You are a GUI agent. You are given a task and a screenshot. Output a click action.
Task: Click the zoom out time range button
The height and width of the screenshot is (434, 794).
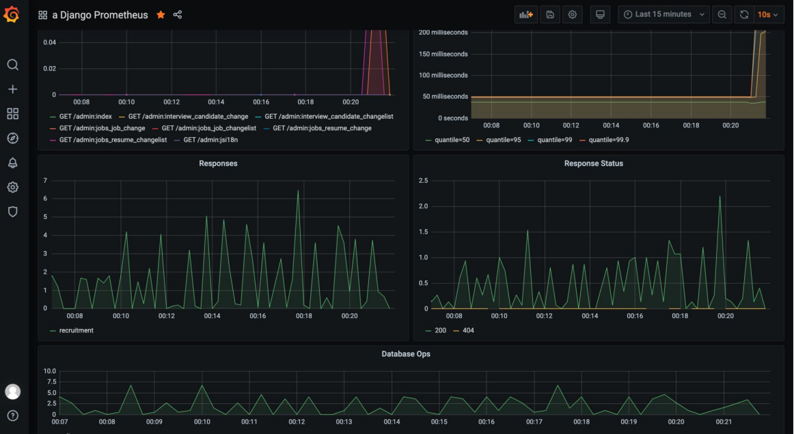(722, 15)
